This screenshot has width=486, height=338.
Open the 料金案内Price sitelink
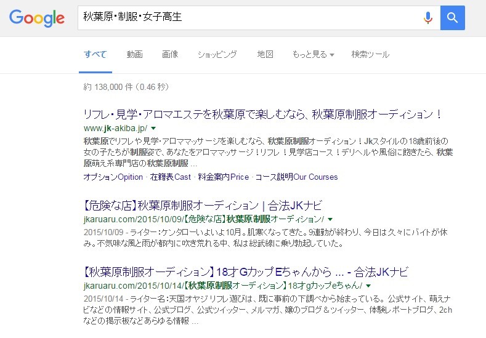point(223,177)
